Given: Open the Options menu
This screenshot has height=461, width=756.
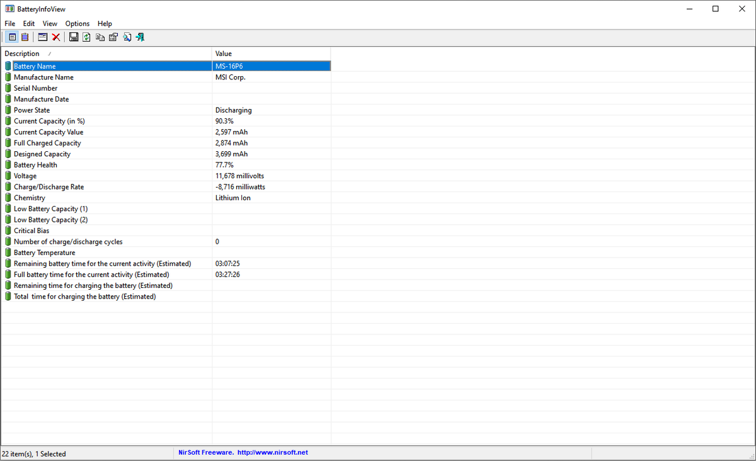Looking at the screenshot, I should coord(77,23).
